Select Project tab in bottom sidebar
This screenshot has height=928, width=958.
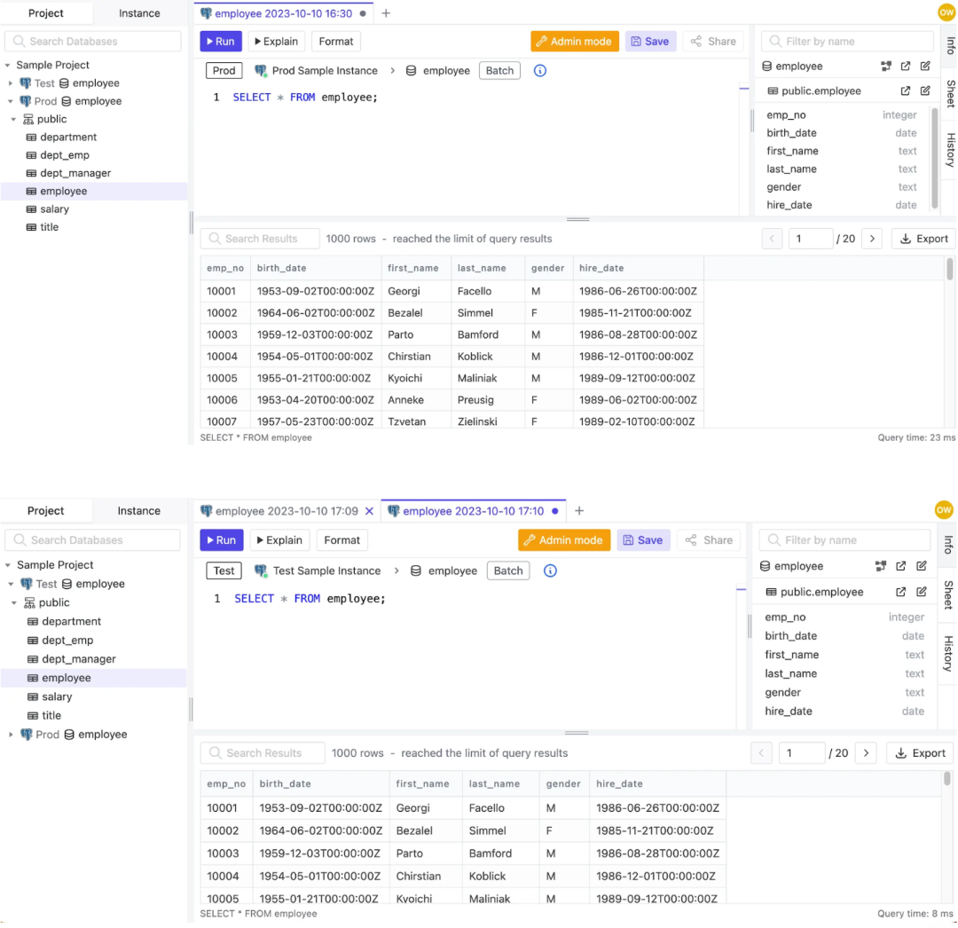pyautogui.click(x=46, y=511)
